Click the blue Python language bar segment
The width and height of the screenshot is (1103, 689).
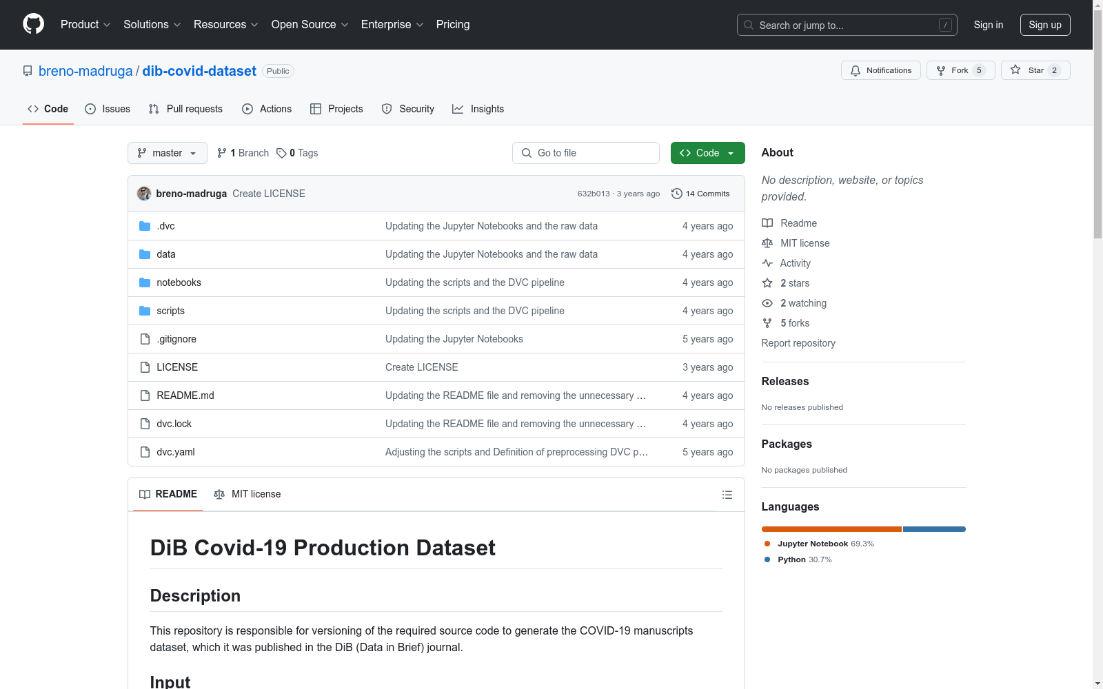[x=934, y=529]
